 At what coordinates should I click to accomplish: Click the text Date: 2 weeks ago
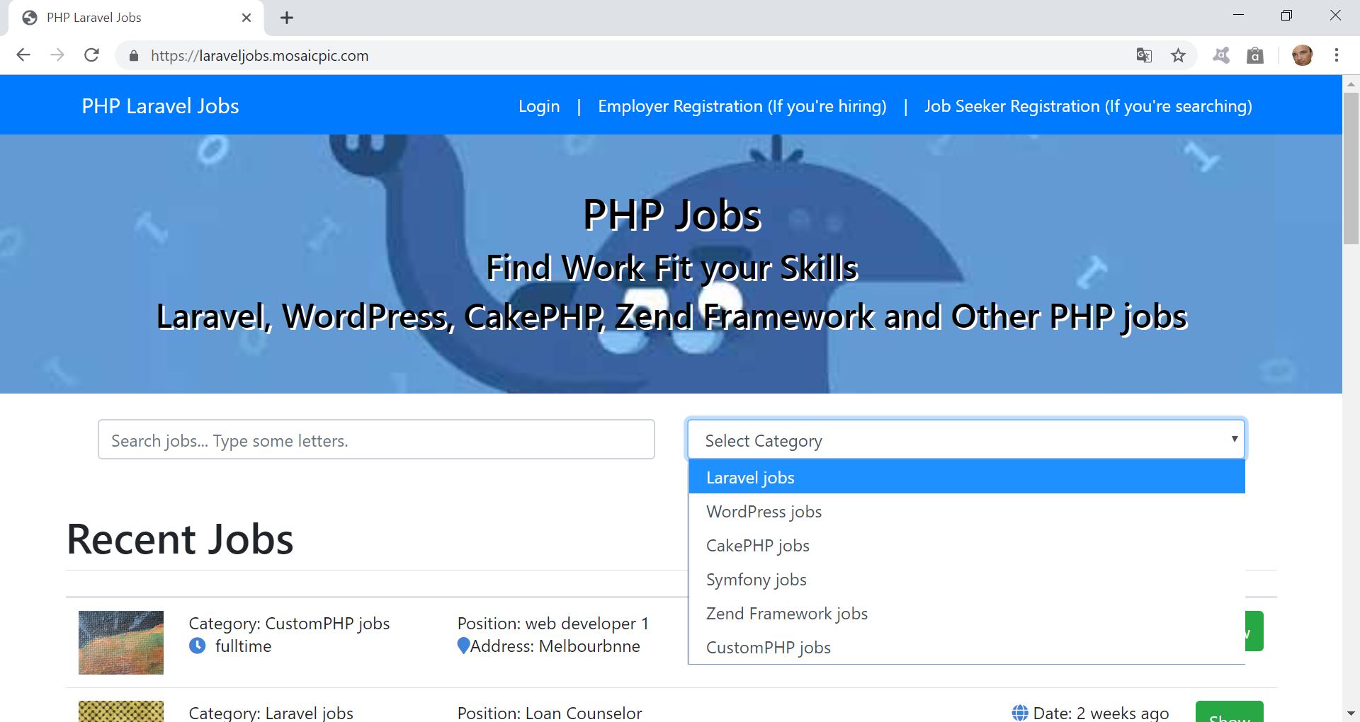[x=1101, y=713]
